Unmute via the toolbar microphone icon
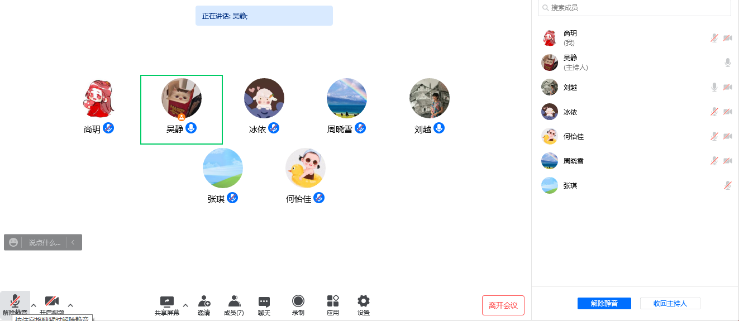 point(15,301)
